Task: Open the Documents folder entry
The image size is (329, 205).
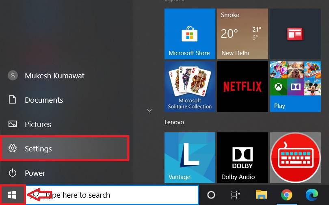Action: coord(65,100)
